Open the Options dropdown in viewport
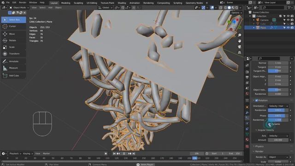 (236, 12)
